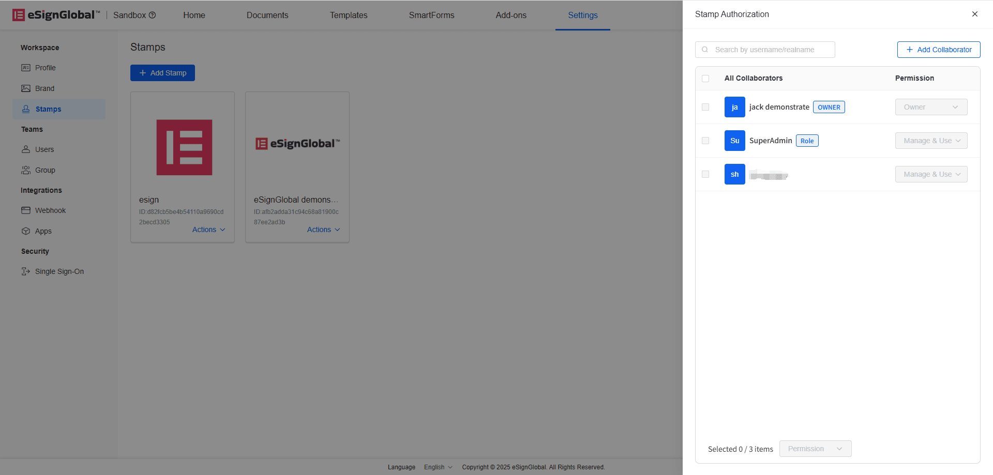Screen dimensions: 993x475
Task: Open the bulk Permission dropdown at bottom
Action: (816, 449)
